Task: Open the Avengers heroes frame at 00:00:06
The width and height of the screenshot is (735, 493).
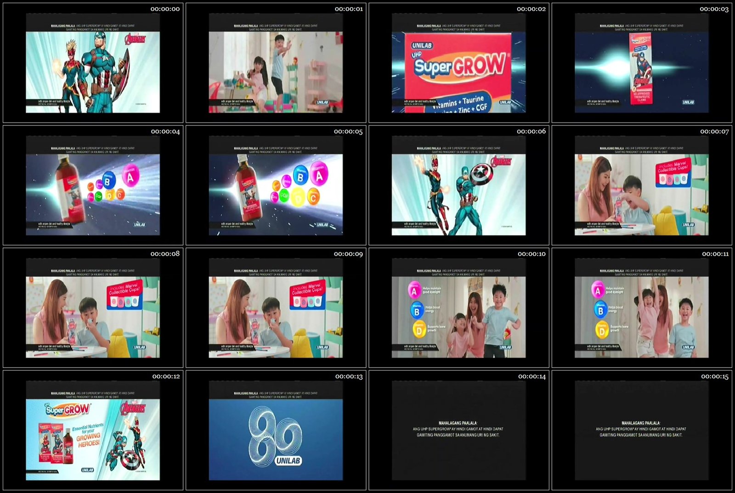Action: click(x=458, y=185)
